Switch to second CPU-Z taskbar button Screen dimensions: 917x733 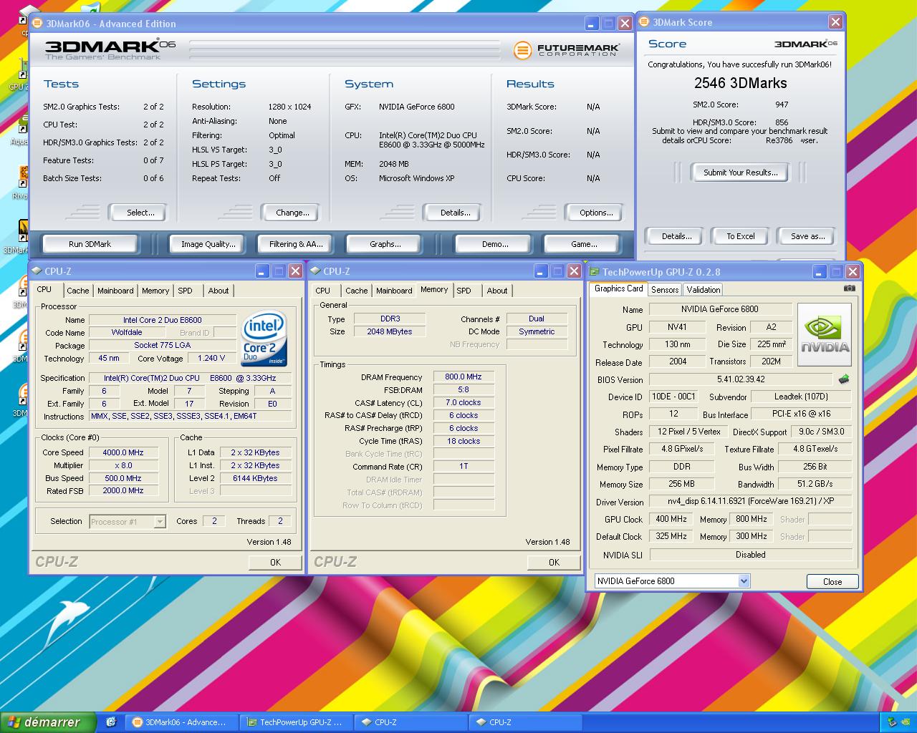coord(526,722)
